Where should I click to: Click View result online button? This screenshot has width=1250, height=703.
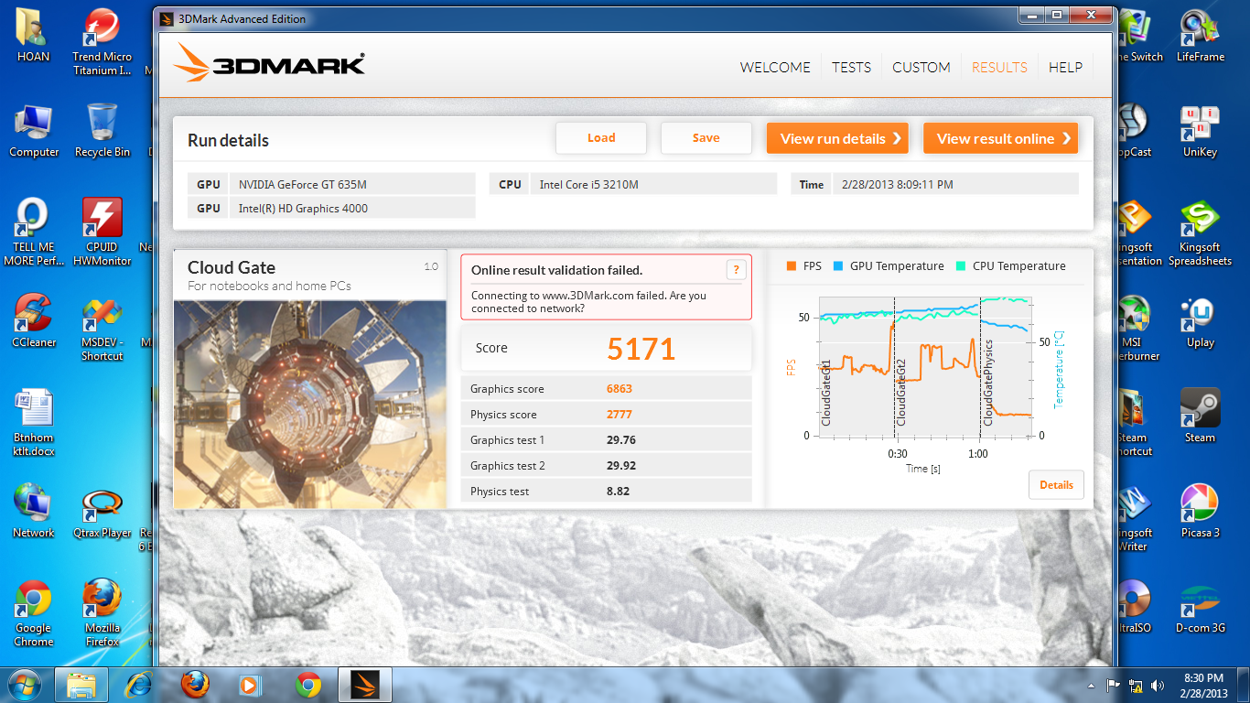[1000, 138]
